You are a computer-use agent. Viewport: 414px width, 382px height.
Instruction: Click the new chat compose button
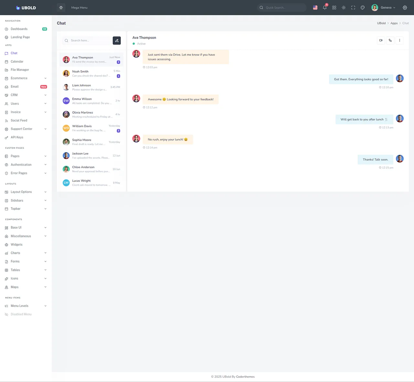click(x=117, y=40)
